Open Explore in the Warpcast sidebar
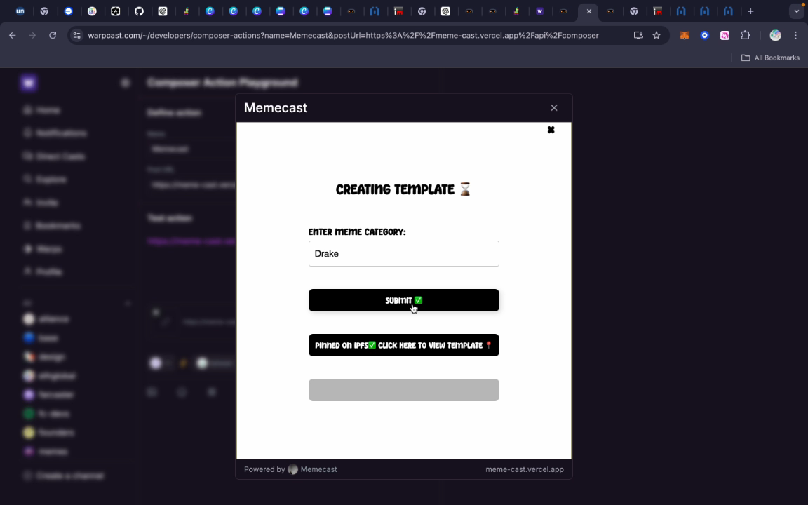The height and width of the screenshot is (505, 808). [x=45, y=180]
